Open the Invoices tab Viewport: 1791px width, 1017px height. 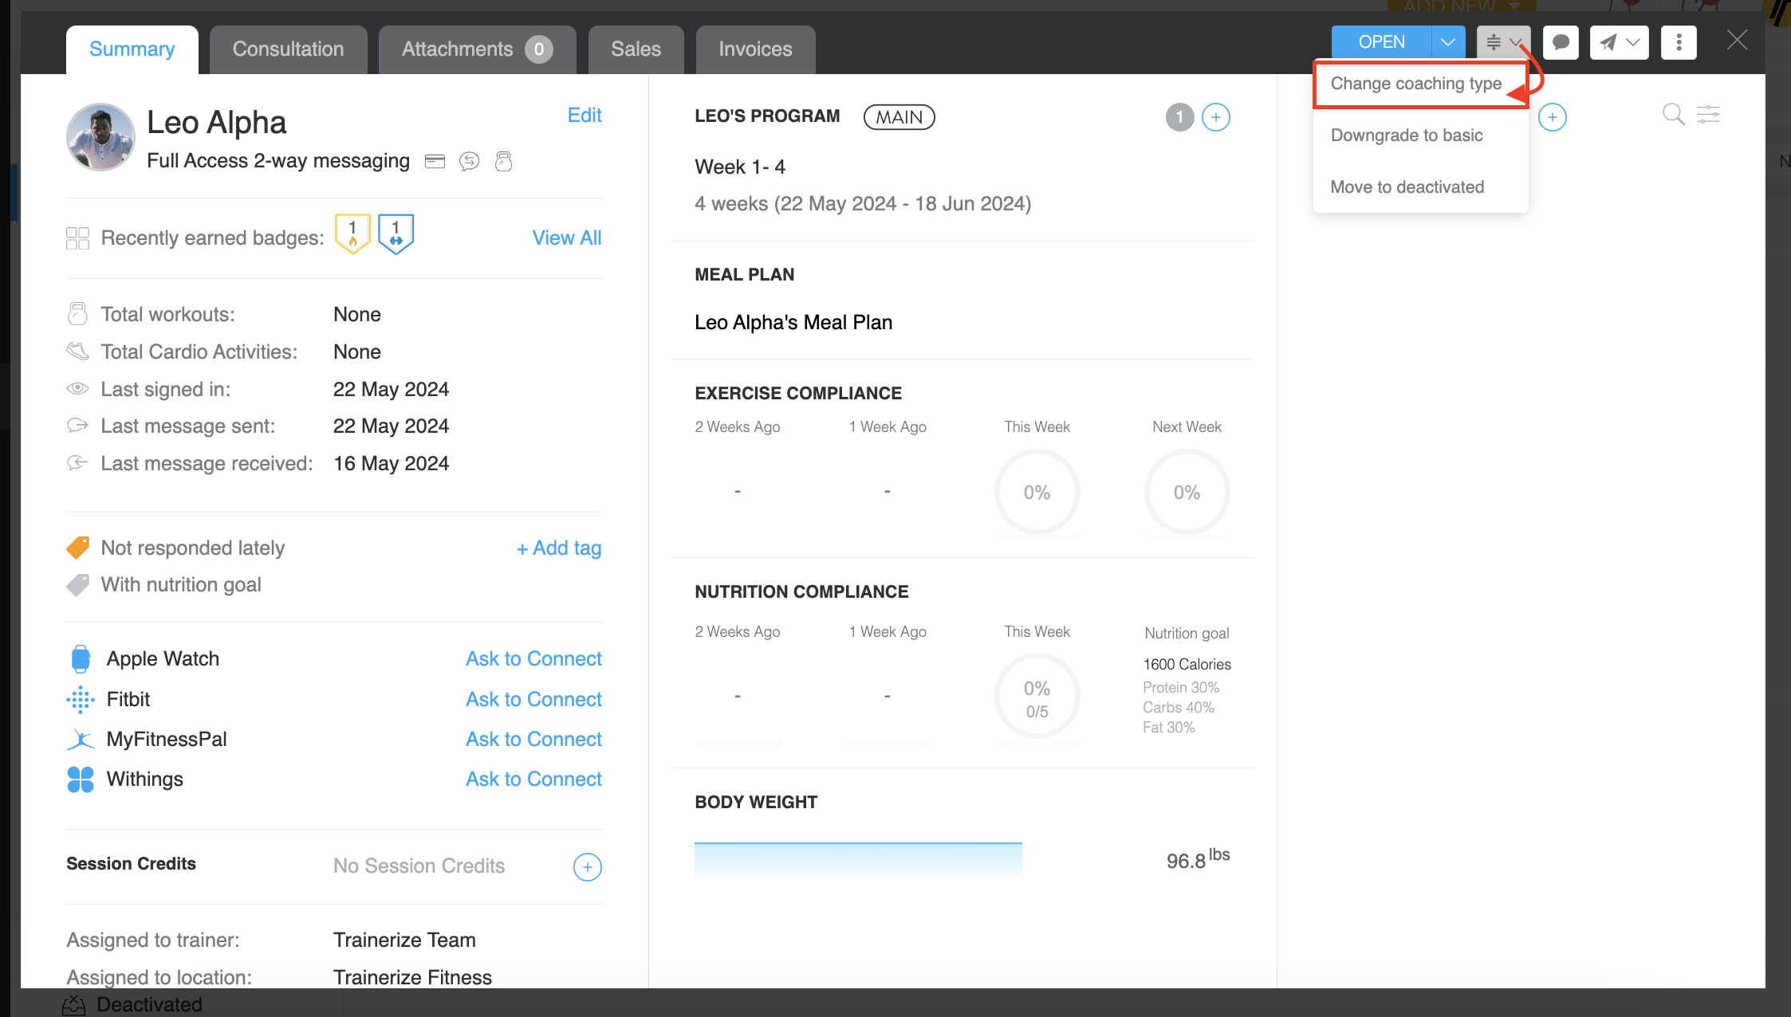pos(755,49)
